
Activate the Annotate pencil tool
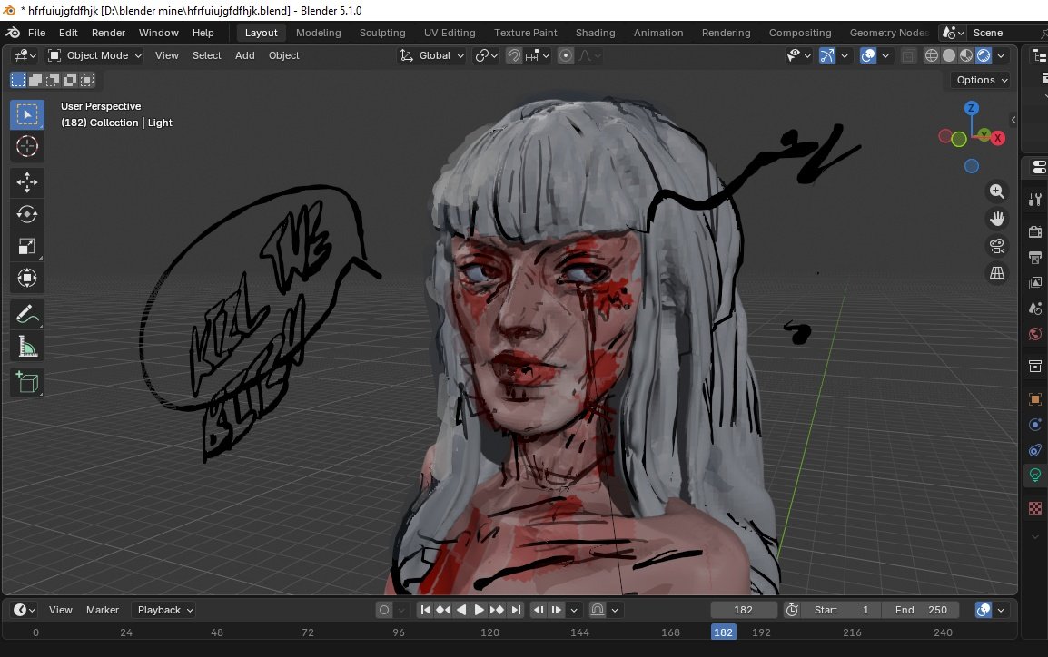26,315
